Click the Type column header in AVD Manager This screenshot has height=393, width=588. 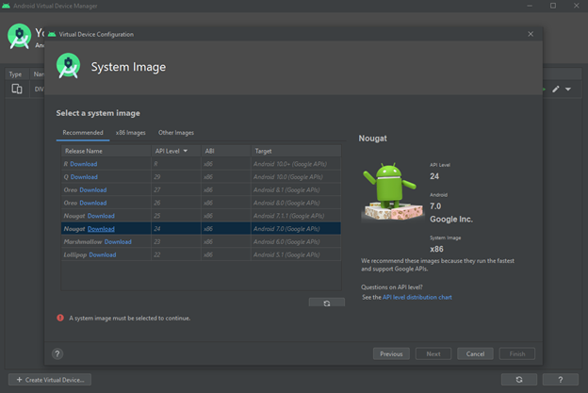pyautogui.click(x=15, y=74)
